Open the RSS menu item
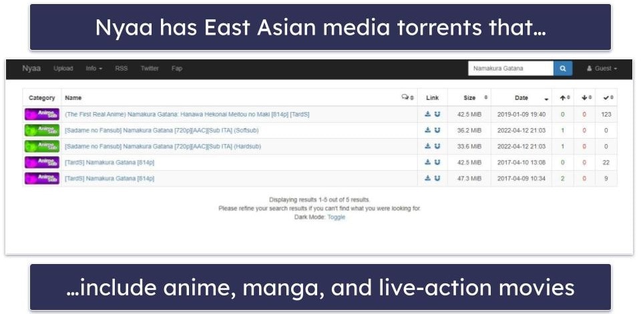The height and width of the screenshot is (314, 641). pyautogui.click(x=121, y=69)
